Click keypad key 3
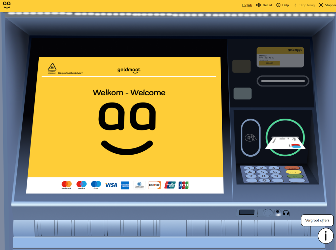This screenshot has width=336, height=250. click(x=274, y=168)
